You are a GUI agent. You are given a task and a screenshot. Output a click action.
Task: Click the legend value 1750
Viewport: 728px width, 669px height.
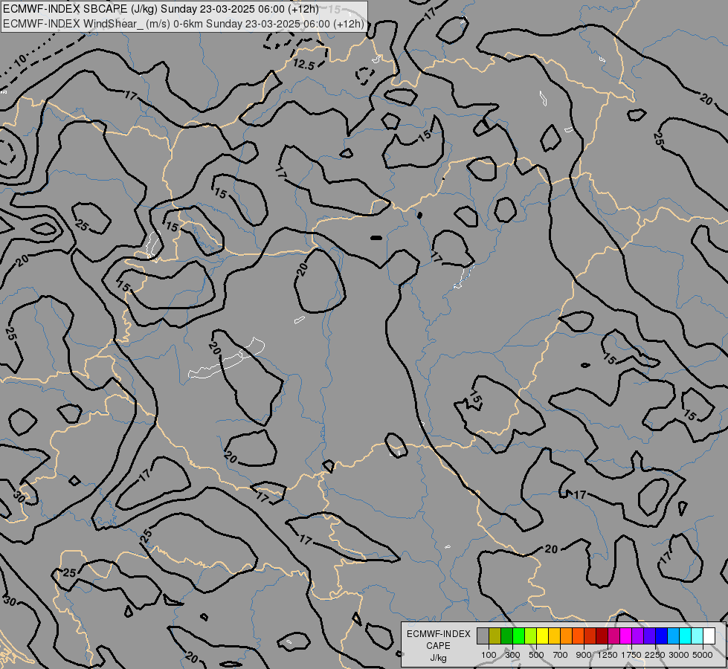pos(631,655)
